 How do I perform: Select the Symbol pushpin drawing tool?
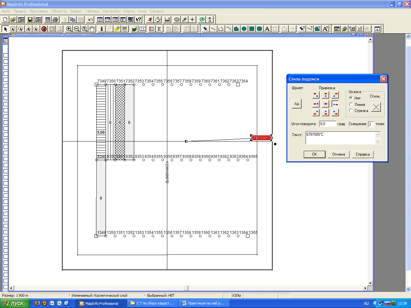tap(205, 29)
